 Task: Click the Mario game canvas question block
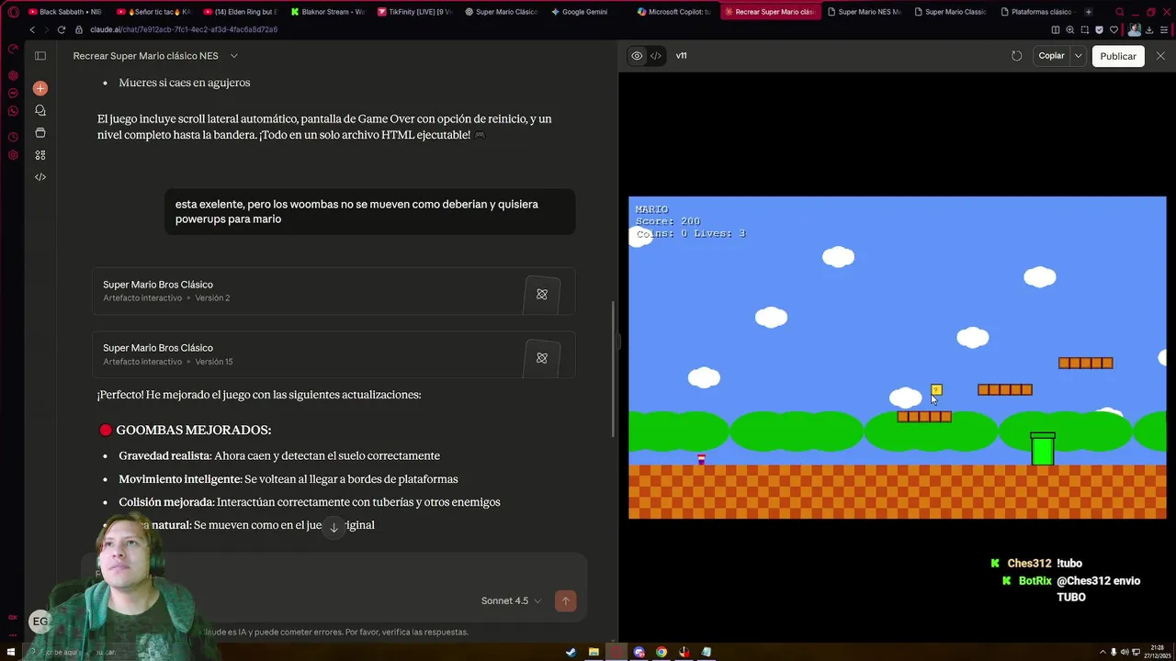point(936,390)
